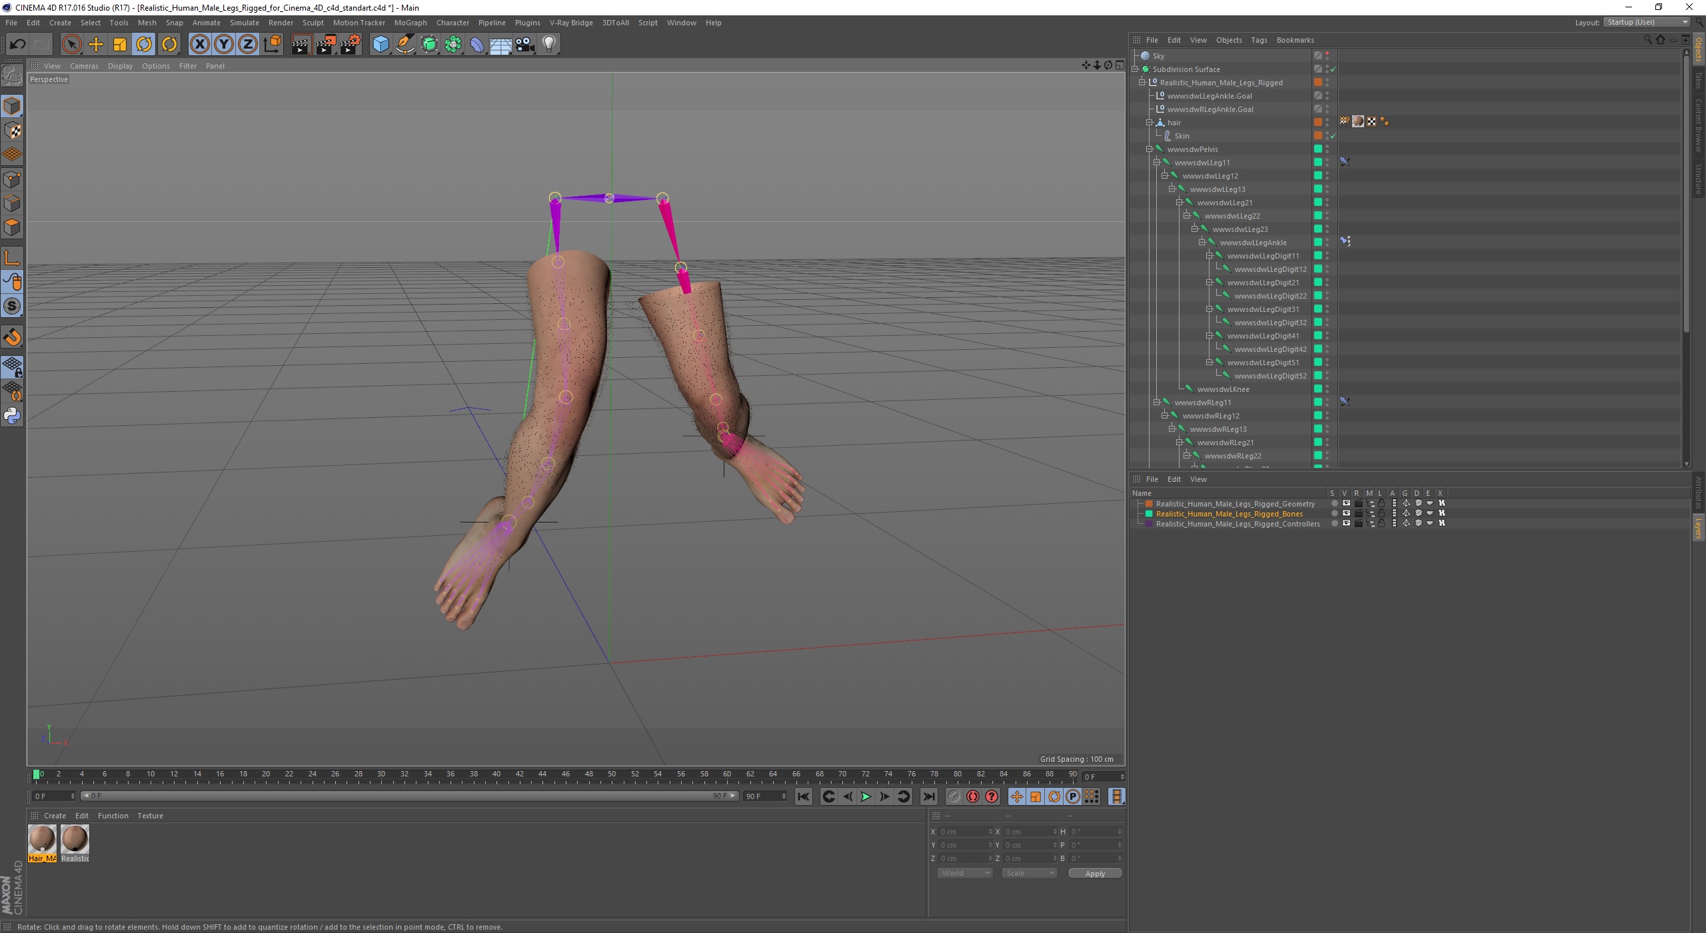Toggle Autokeying red button

[973, 796]
